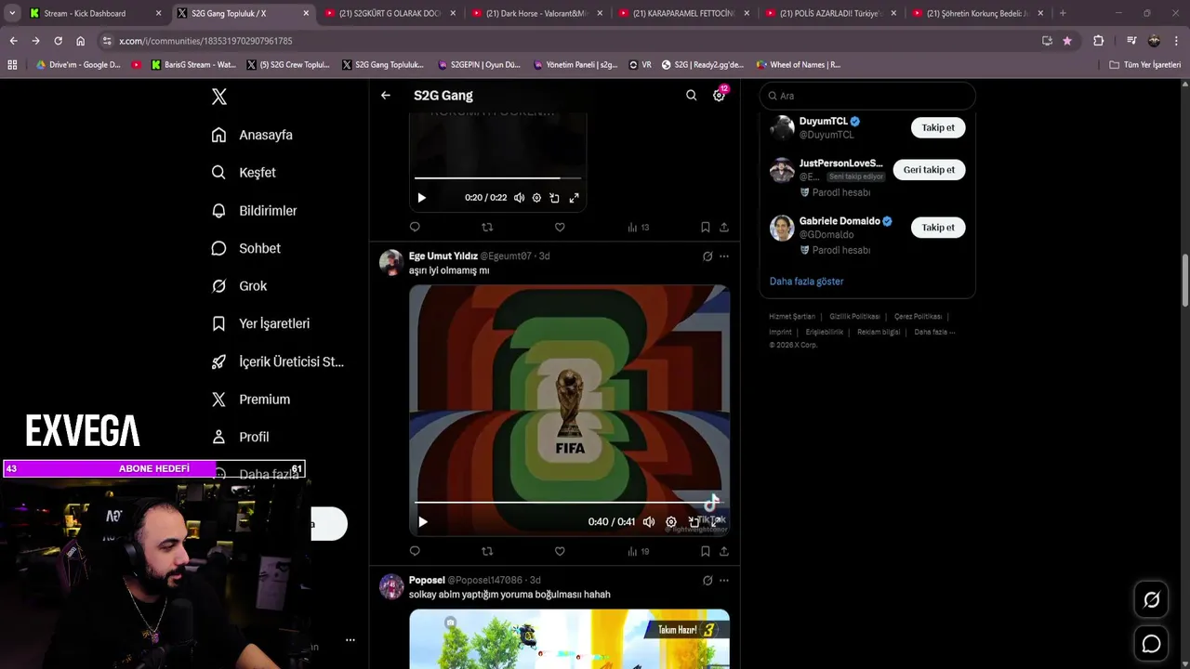The width and height of the screenshot is (1190, 669).
Task: Open İçerik Üreticisi Stüdyosu
Action: pyautogui.click(x=277, y=361)
